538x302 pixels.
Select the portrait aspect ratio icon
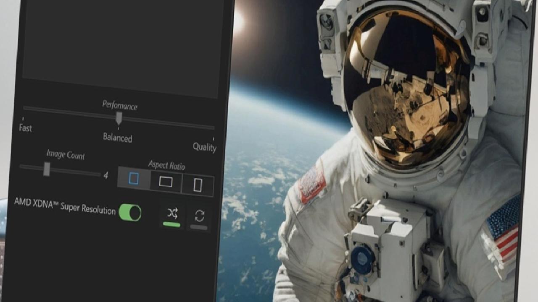(x=198, y=185)
